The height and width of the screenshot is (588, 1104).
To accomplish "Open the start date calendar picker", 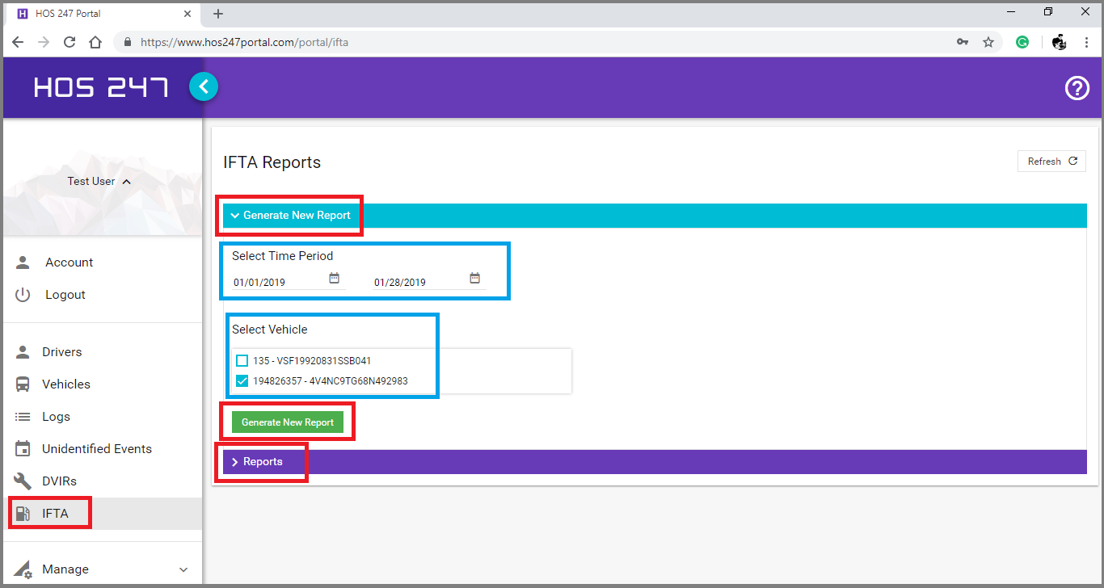I will 335,279.
